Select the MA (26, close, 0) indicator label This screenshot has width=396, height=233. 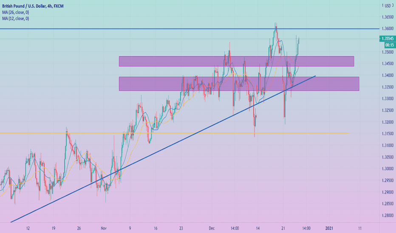coord(15,12)
